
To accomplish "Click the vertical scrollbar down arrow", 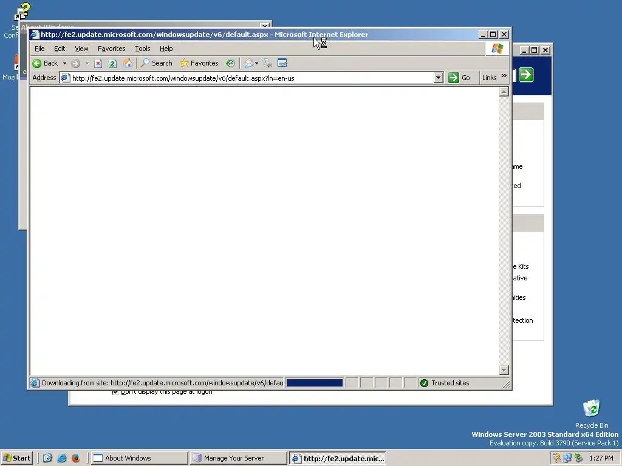I will [504, 370].
